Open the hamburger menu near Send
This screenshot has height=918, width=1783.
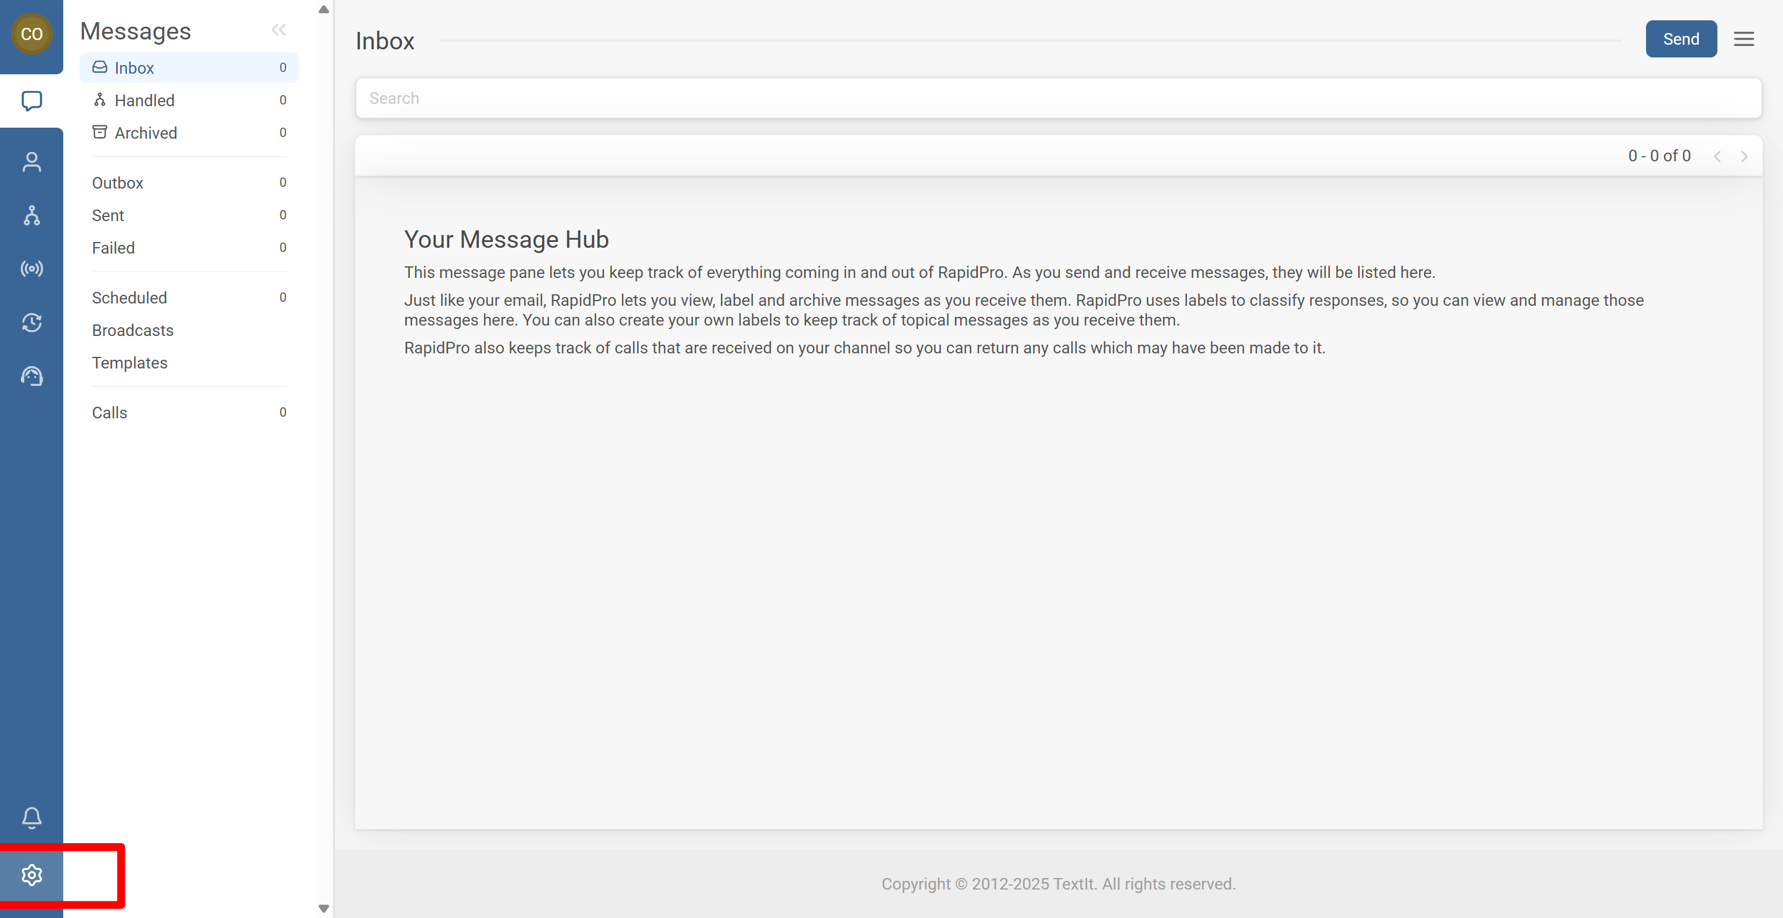(1744, 39)
